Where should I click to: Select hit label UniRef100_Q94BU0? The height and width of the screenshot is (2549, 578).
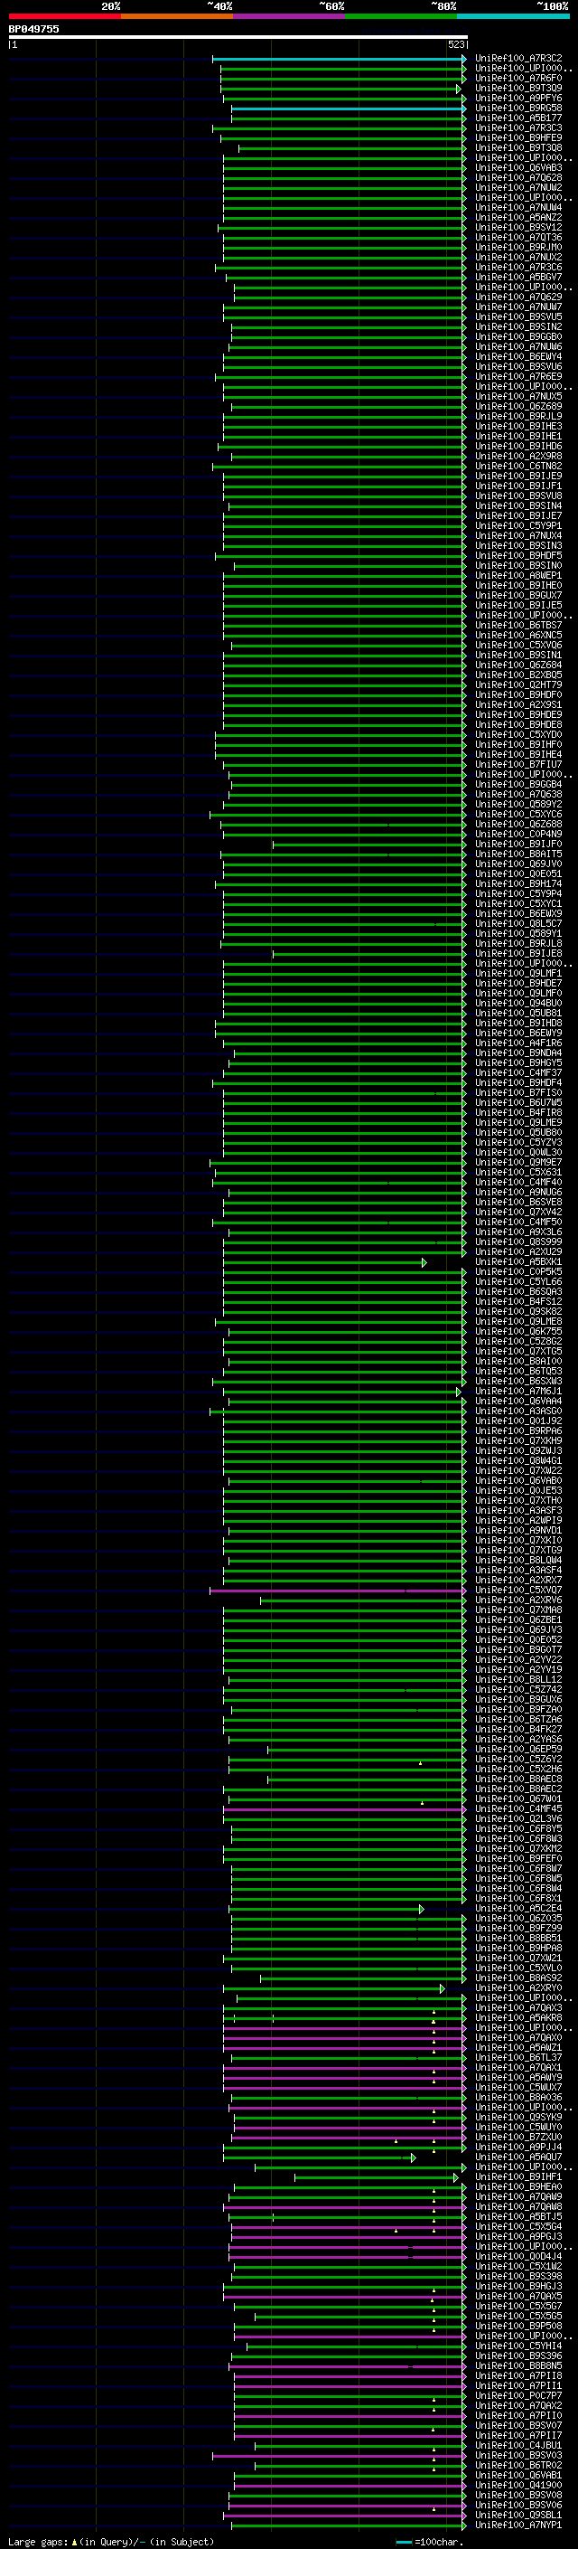pyautogui.click(x=518, y=1004)
